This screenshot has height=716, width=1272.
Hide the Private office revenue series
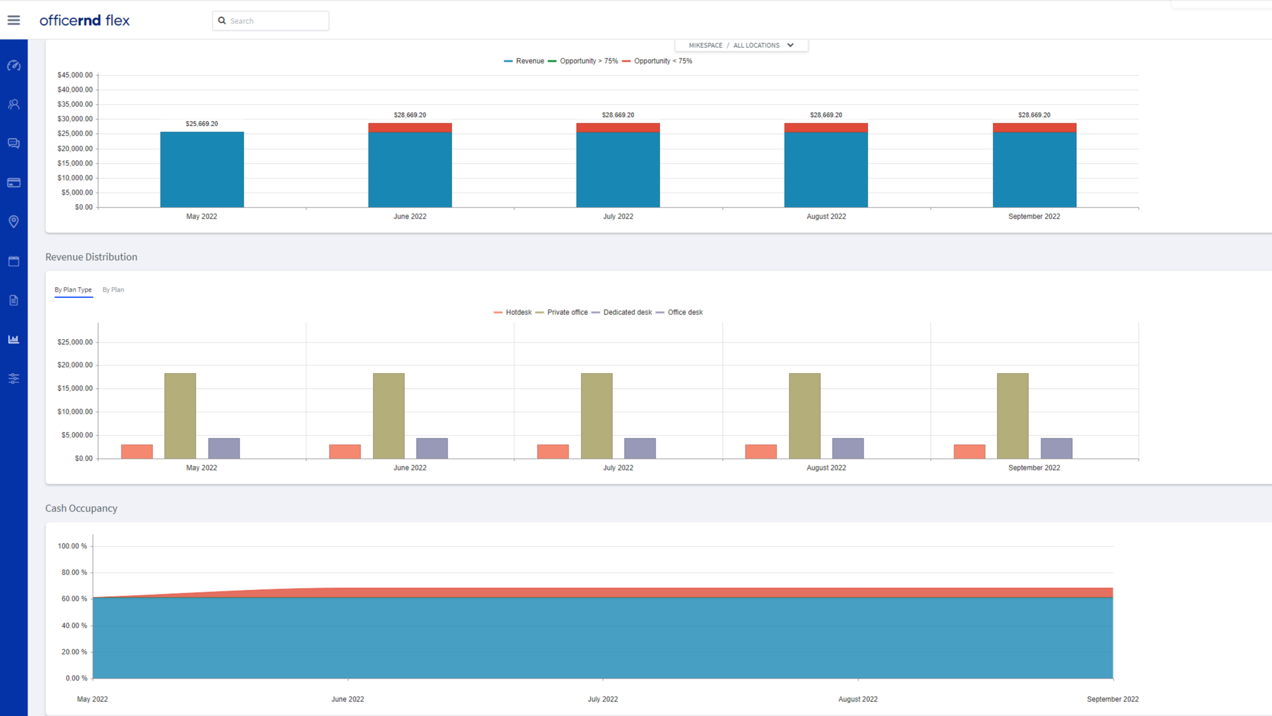(563, 312)
